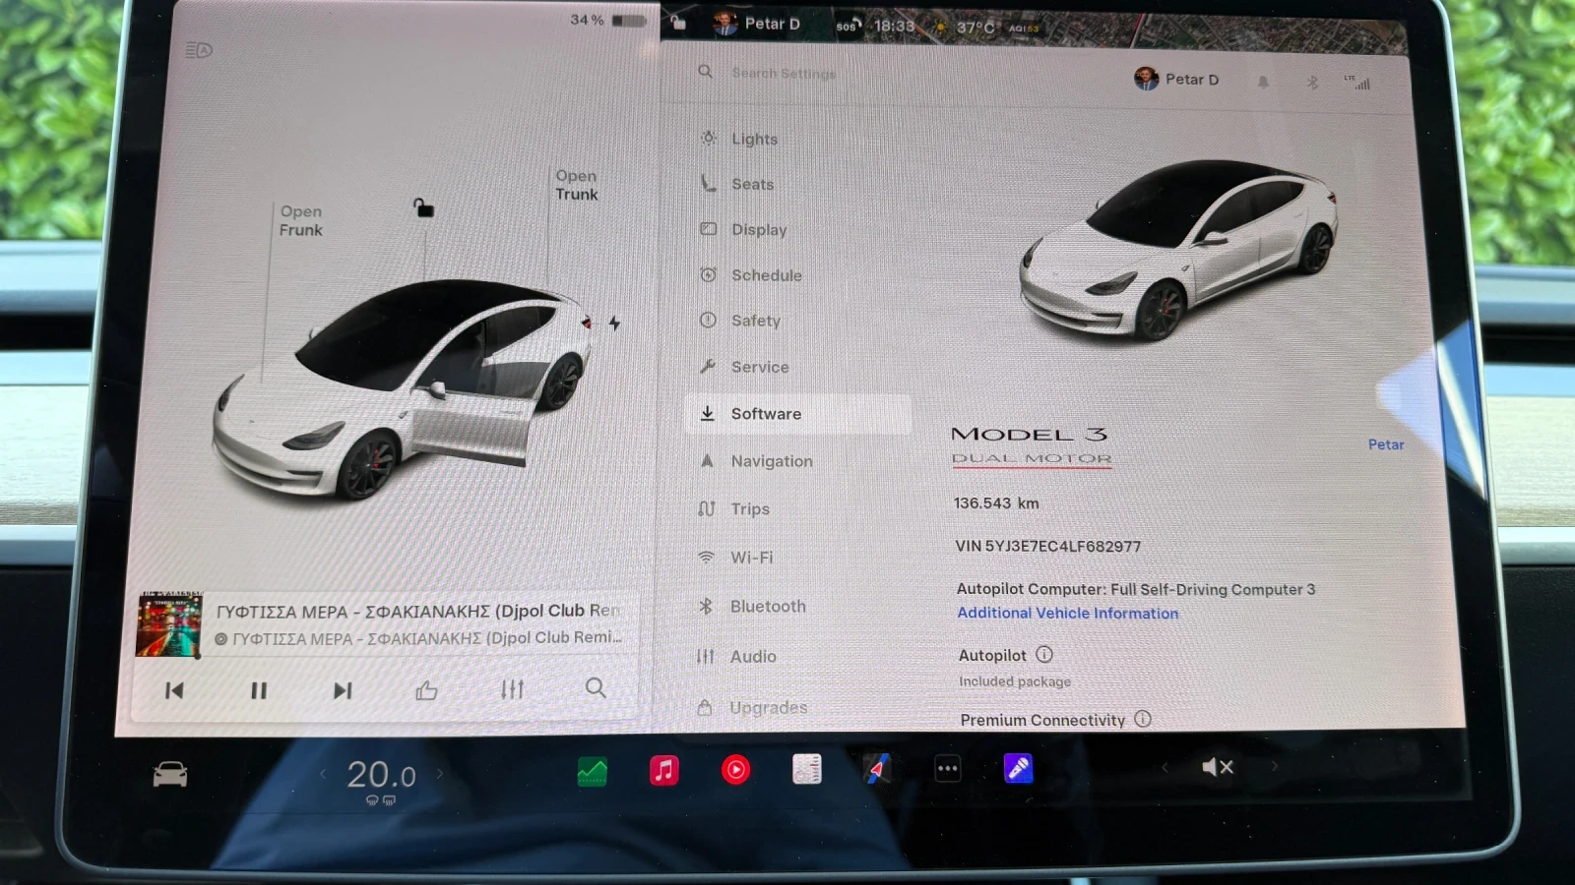
Task: Open Additional Vehicle Information link
Action: (x=1067, y=613)
